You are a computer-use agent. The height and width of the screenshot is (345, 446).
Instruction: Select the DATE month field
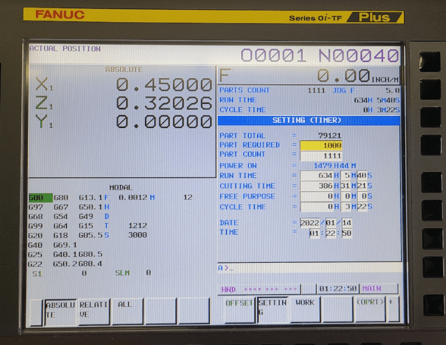(x=331, y=223)
